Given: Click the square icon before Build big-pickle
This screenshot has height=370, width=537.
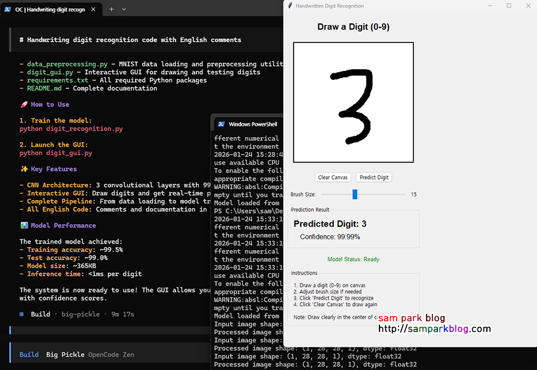Looking at the screenshot, I should click(x=21, y=314).
